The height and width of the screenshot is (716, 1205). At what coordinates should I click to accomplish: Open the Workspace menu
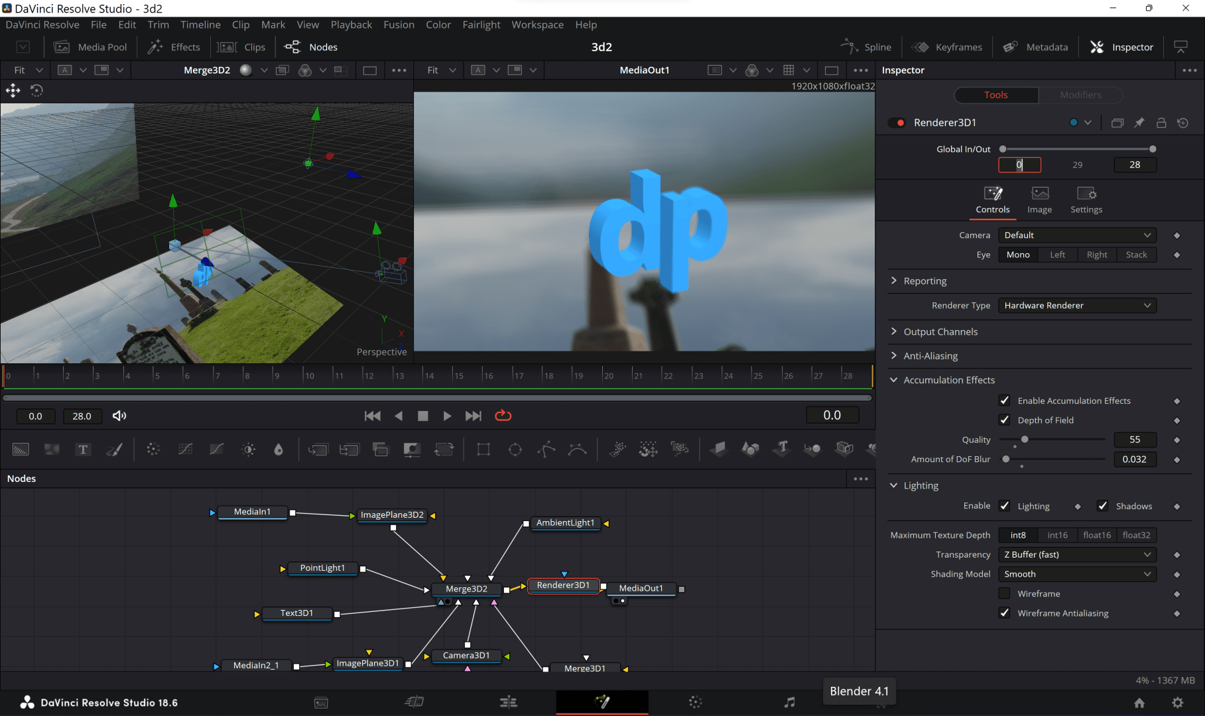(537, 25)
